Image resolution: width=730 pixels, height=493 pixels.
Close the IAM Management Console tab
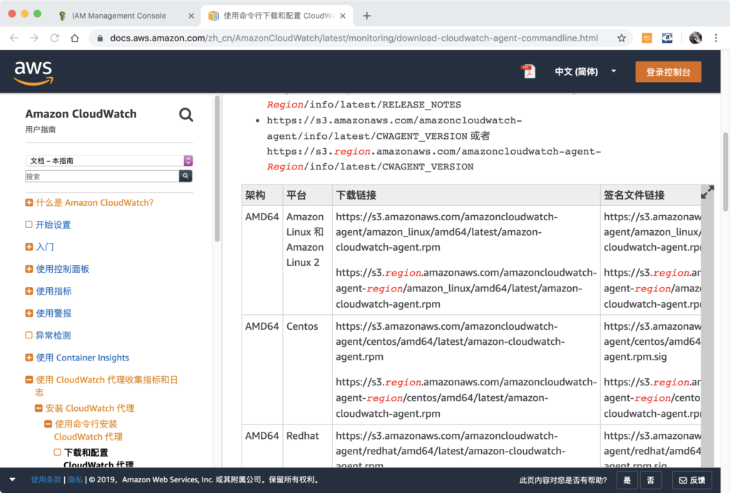pyautogui.click(x=191, y=16)
